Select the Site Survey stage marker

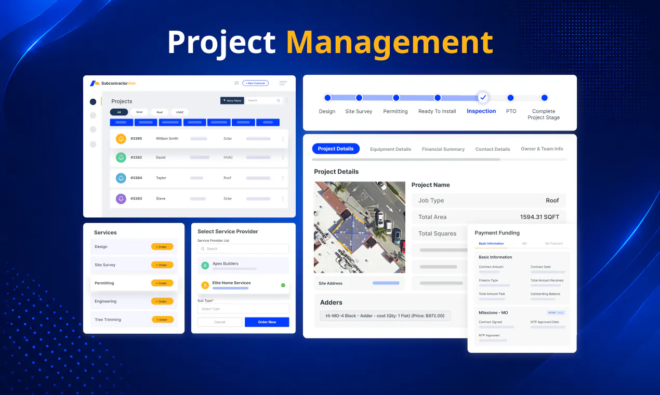pyautogui.click(x=359, y=98)
